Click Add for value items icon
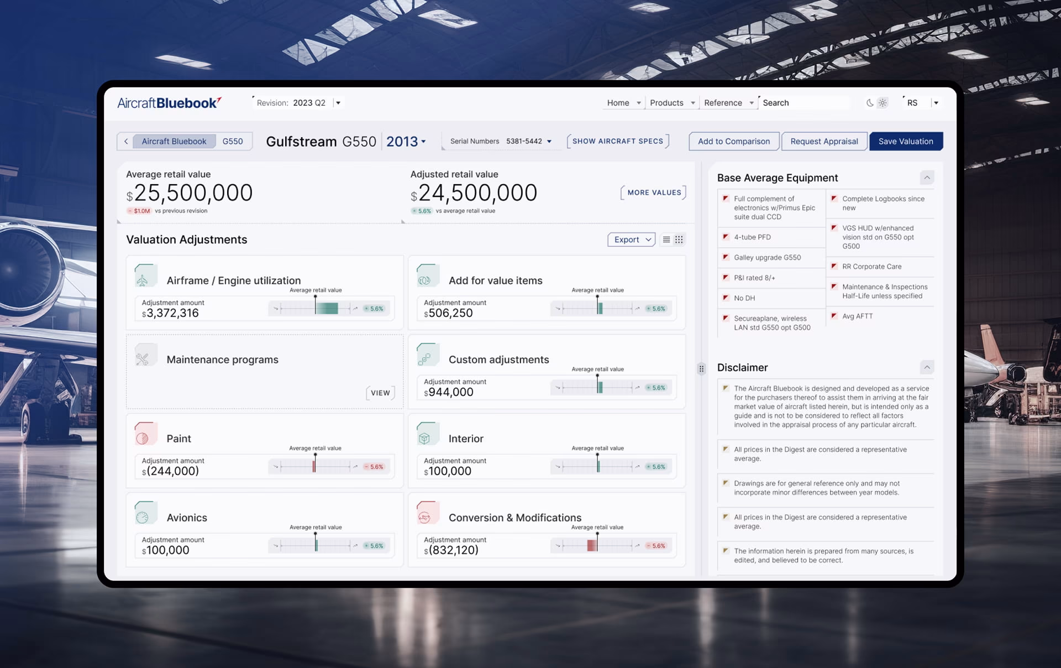The image size is (1061, 668). coord(428,275)
